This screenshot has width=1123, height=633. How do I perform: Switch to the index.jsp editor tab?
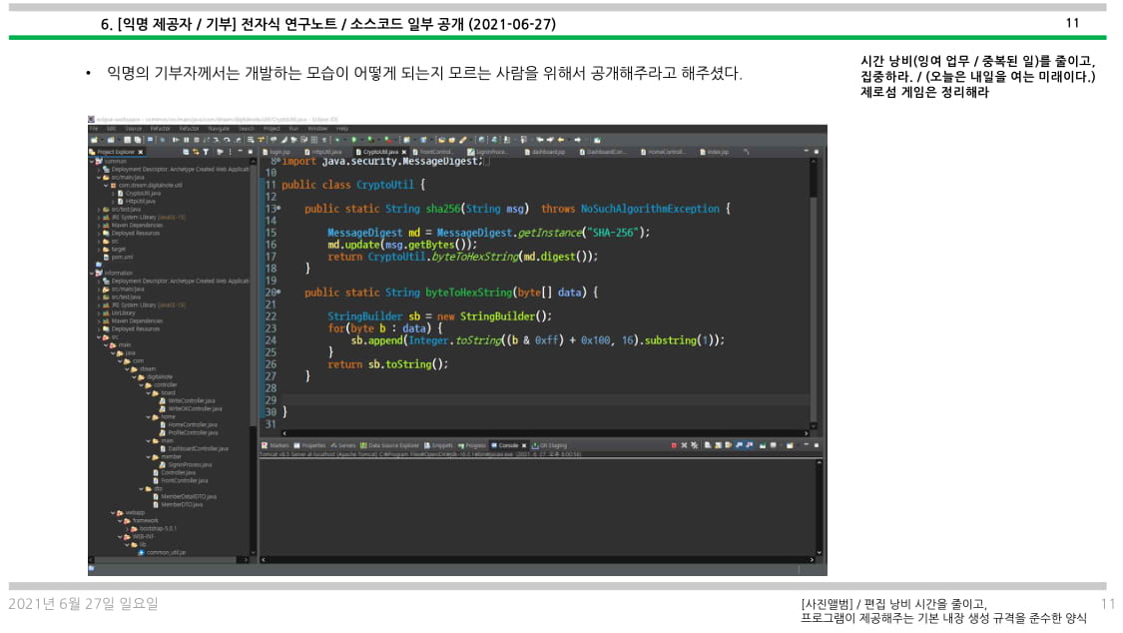click(x=714, y=153)
